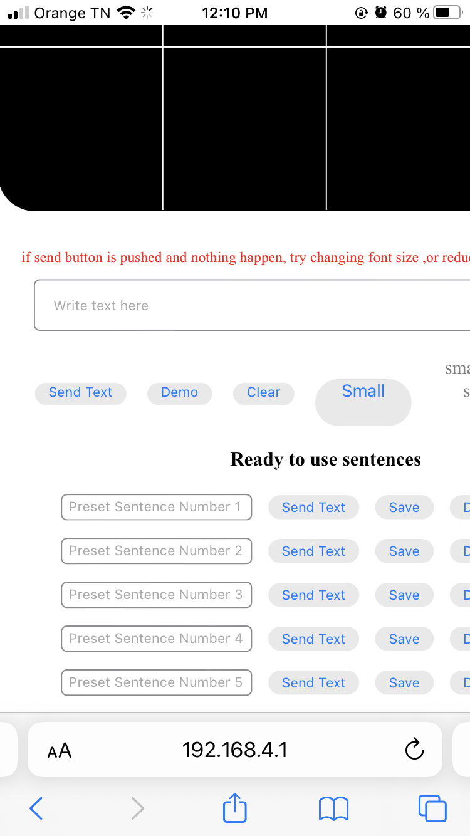The height and width of the screenshot is (836, 470).
Task: Send Text for preset sentence 2
Action: coord(313,551)
